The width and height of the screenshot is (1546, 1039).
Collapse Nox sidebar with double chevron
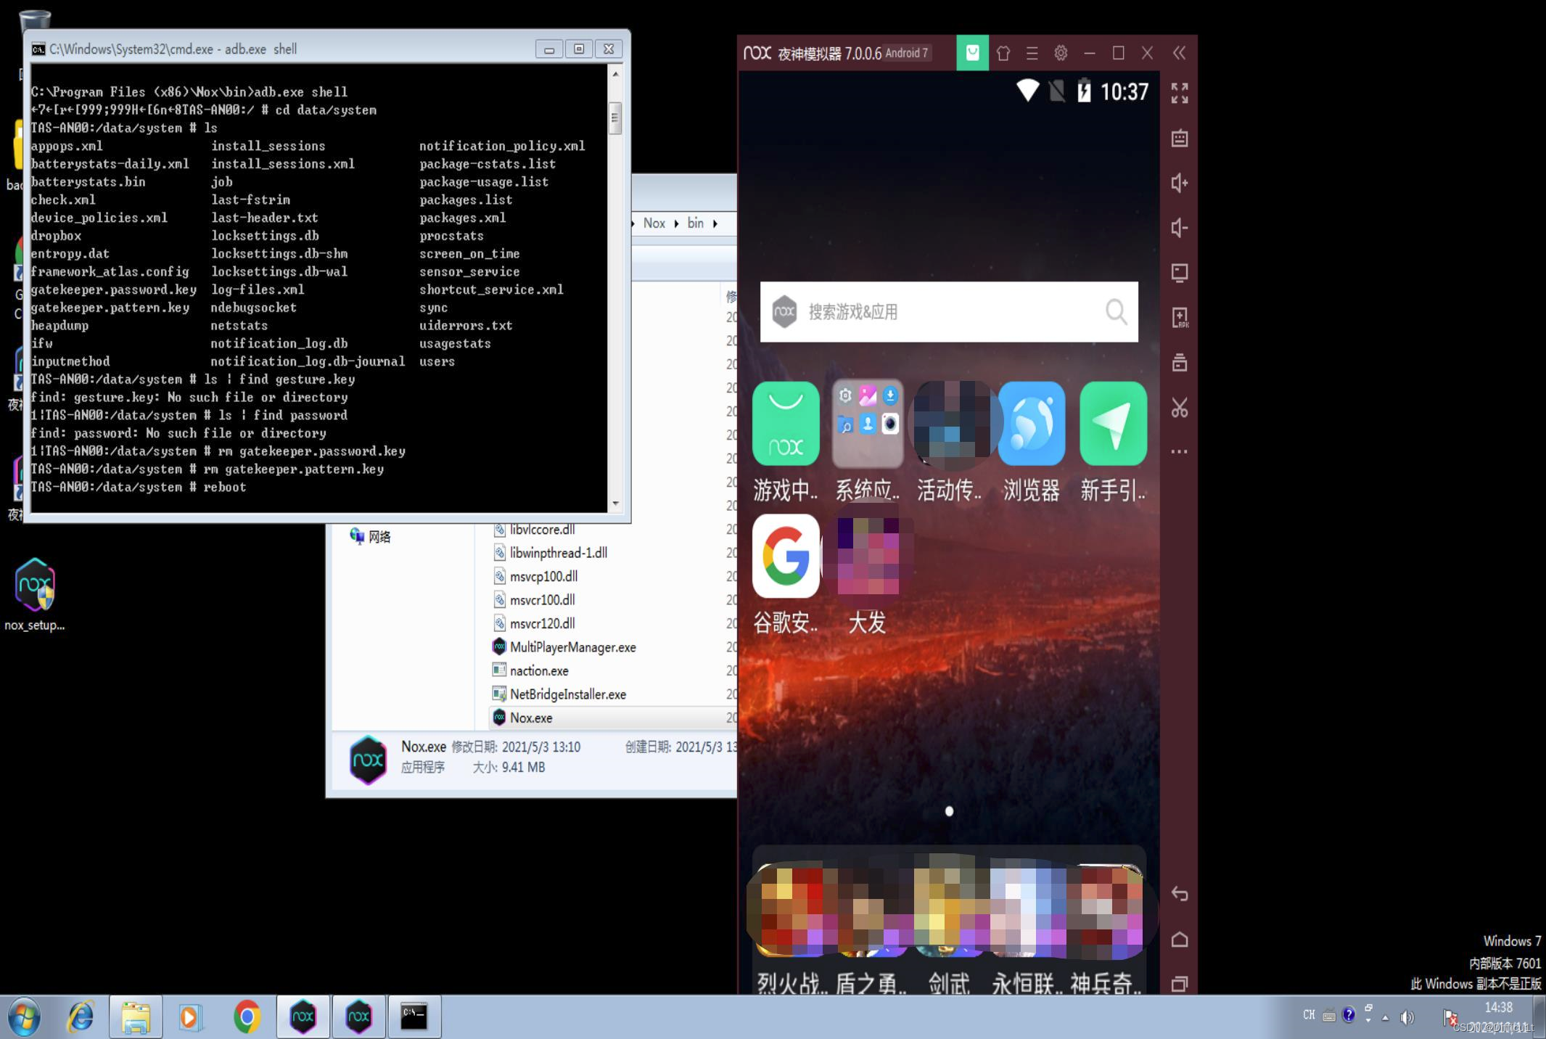(1180, 53)
